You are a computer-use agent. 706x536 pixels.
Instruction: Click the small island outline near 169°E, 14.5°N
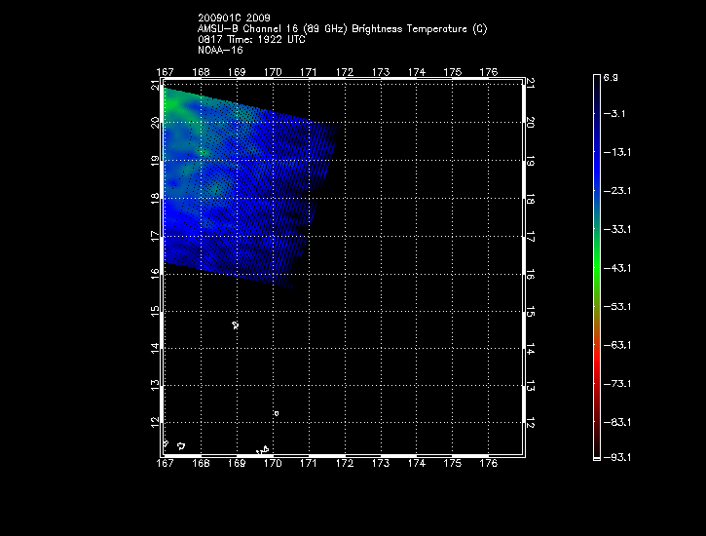tap(236, 325)
